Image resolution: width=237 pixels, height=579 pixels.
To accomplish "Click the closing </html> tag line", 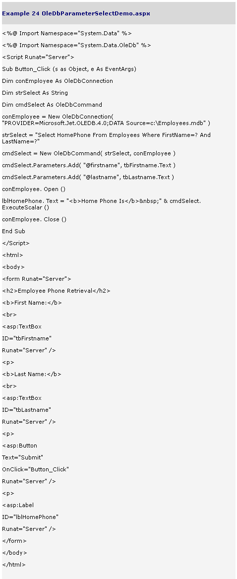I will point(14,565).
